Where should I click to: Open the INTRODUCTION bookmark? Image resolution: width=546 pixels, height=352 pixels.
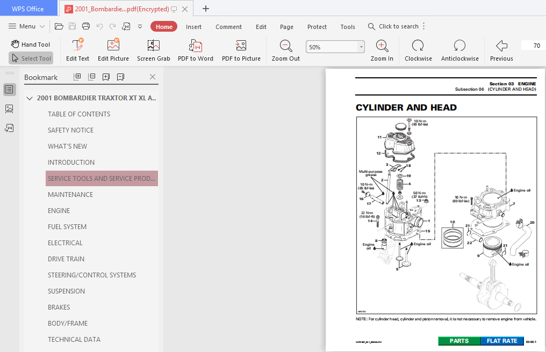coord(71,163)
